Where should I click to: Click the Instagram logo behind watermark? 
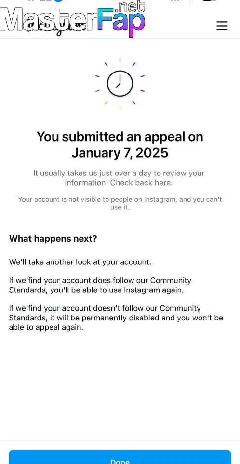pos(56,28)
